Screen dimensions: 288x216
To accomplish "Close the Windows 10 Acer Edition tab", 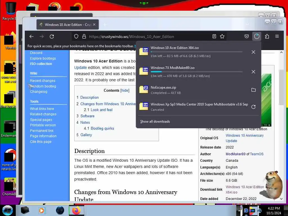I will point(94,24).
